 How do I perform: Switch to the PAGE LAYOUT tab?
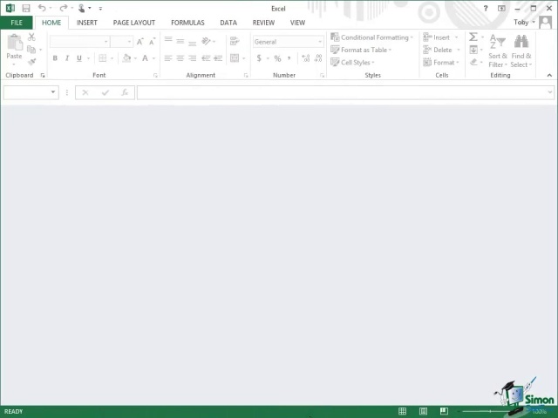134,23
